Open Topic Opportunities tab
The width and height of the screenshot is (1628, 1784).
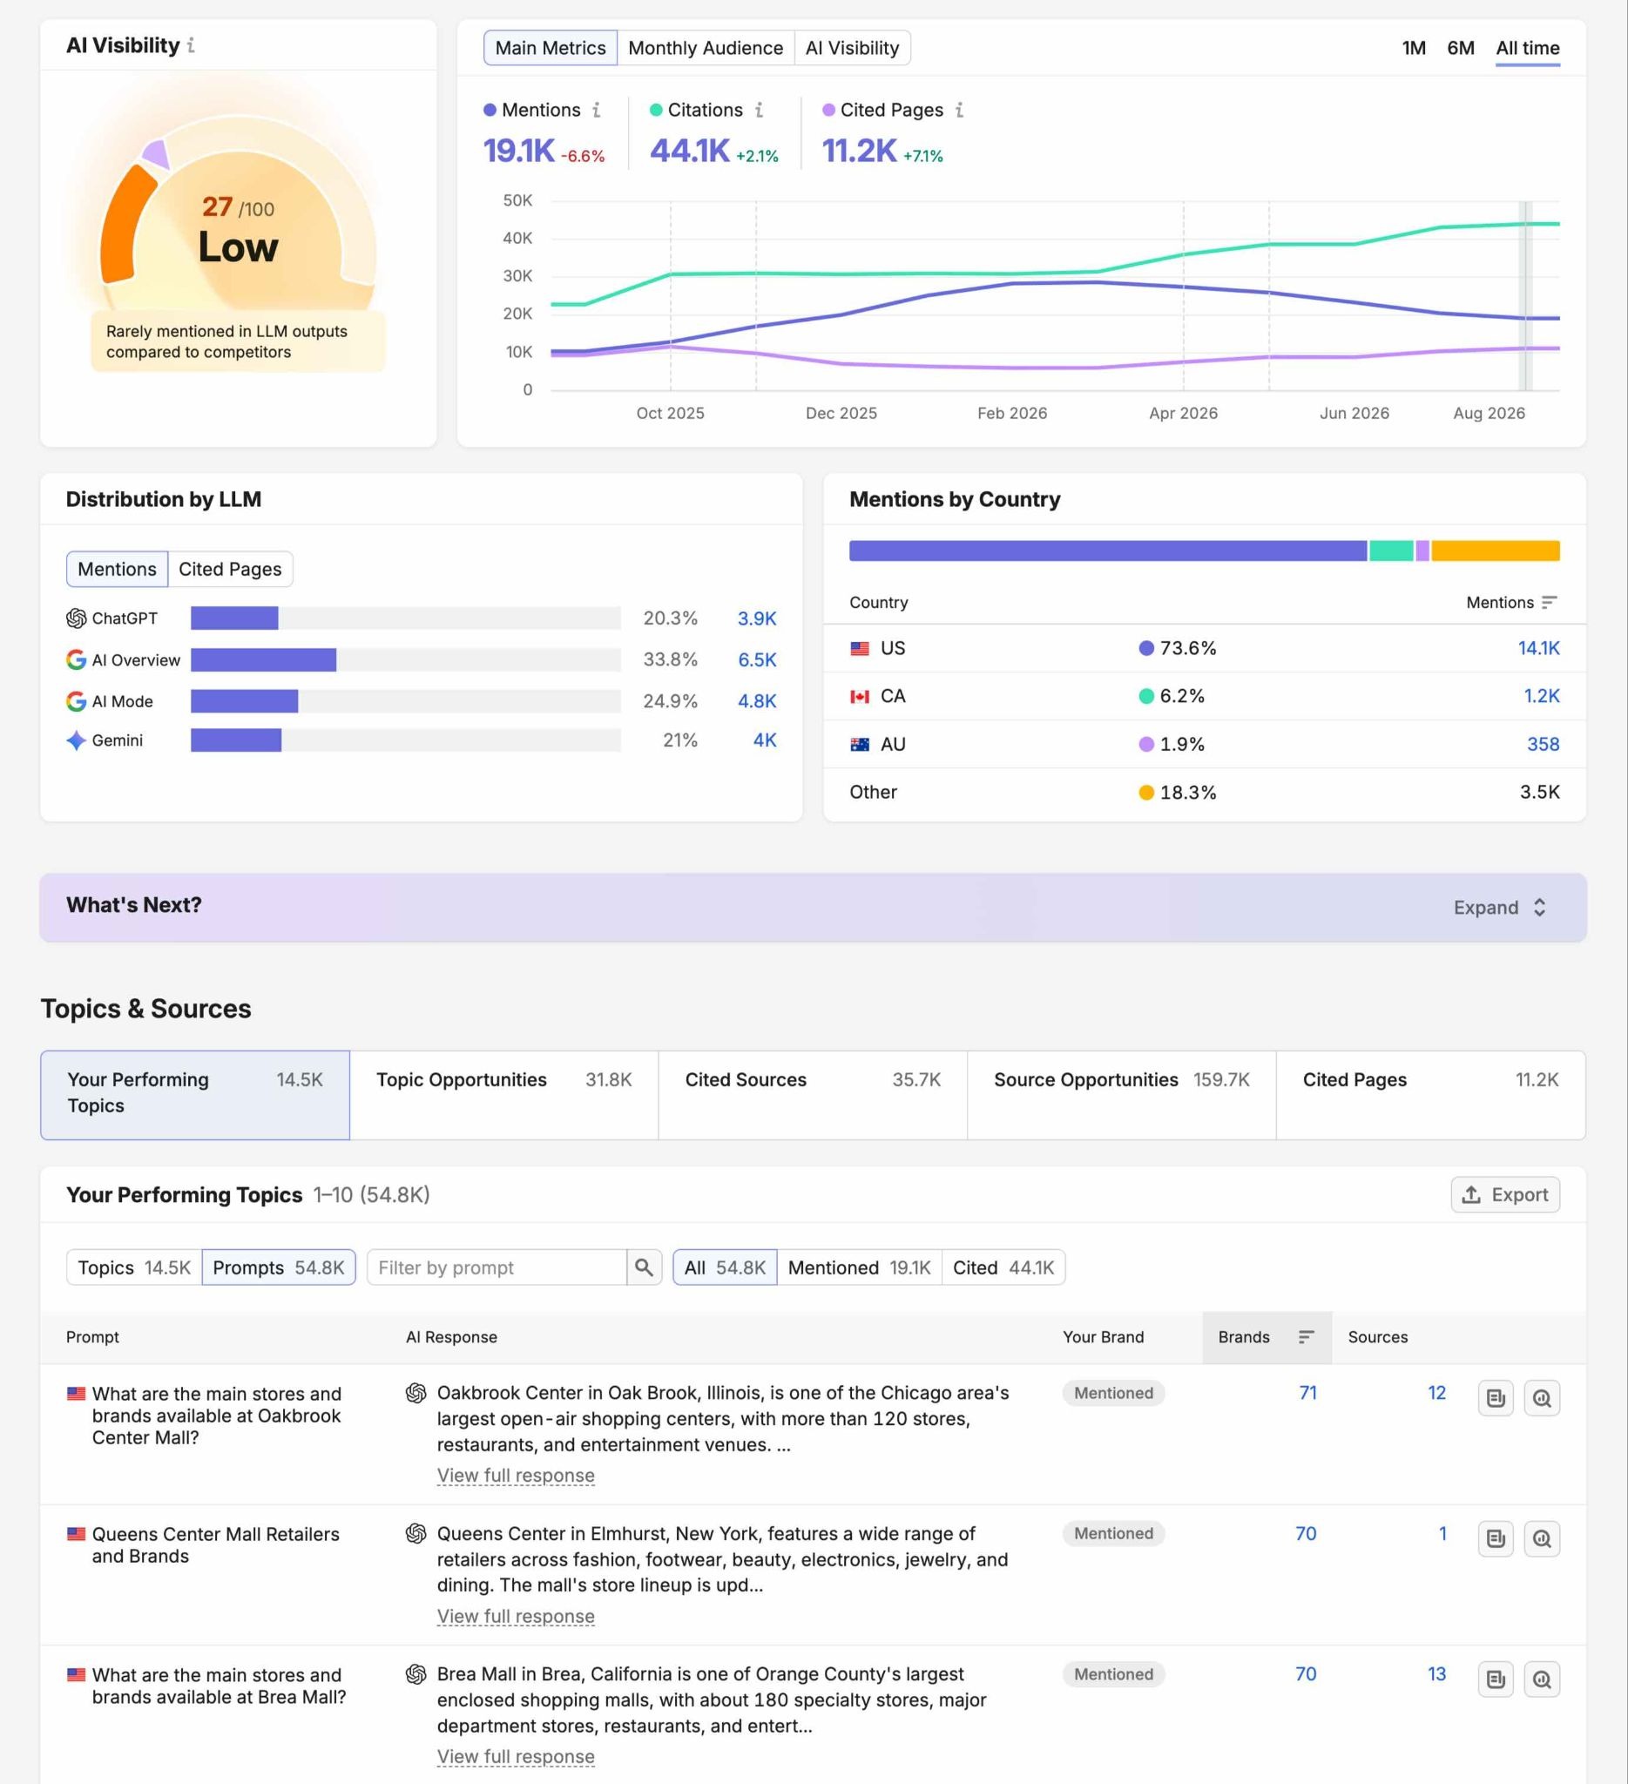(x=504, y=1095)
